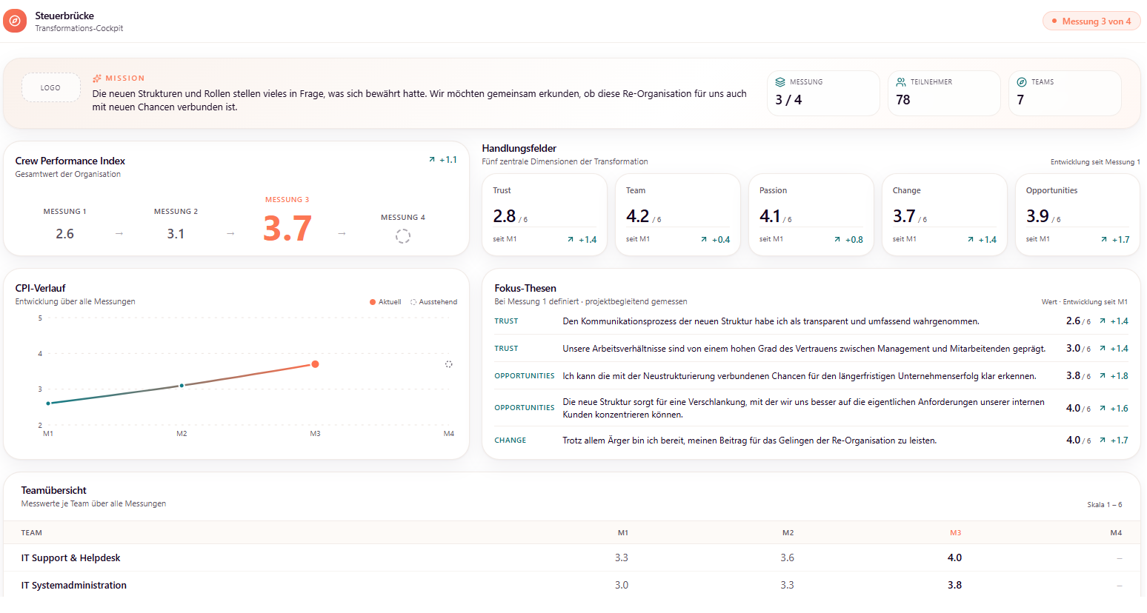Click the Opportunities card trend arrow icon
The height and width of the screenshot is (613, 1147).
coord(1104,239)
